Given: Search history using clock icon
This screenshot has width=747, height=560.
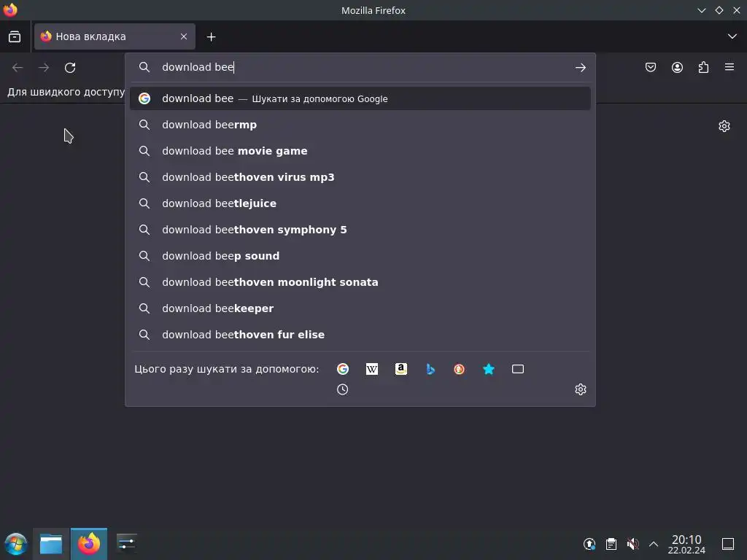Looking at the screenshot, I should [x=343, y=389].
